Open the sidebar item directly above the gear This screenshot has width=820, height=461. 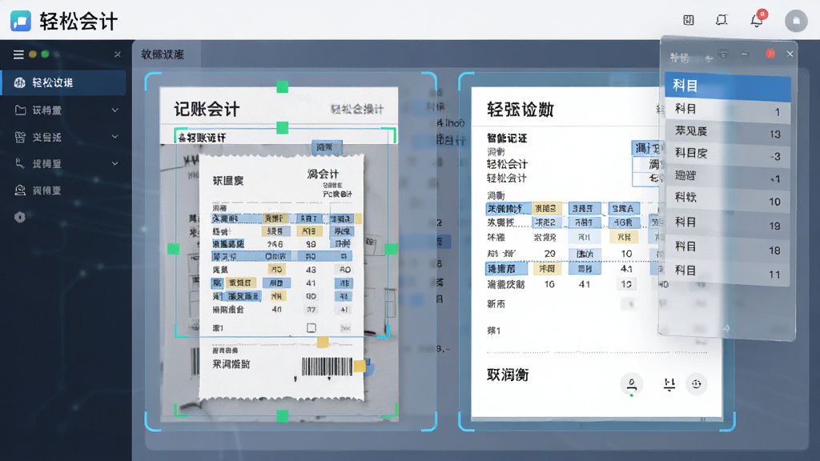click(x=64, y=190)
